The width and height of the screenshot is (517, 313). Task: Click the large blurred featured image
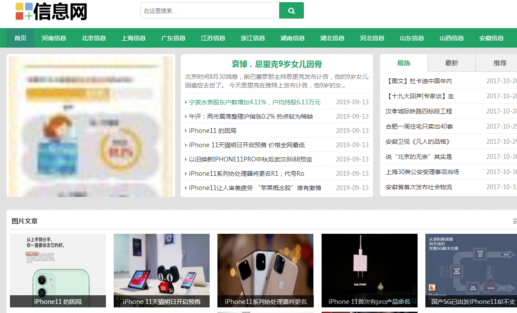[x=90, y=126]
